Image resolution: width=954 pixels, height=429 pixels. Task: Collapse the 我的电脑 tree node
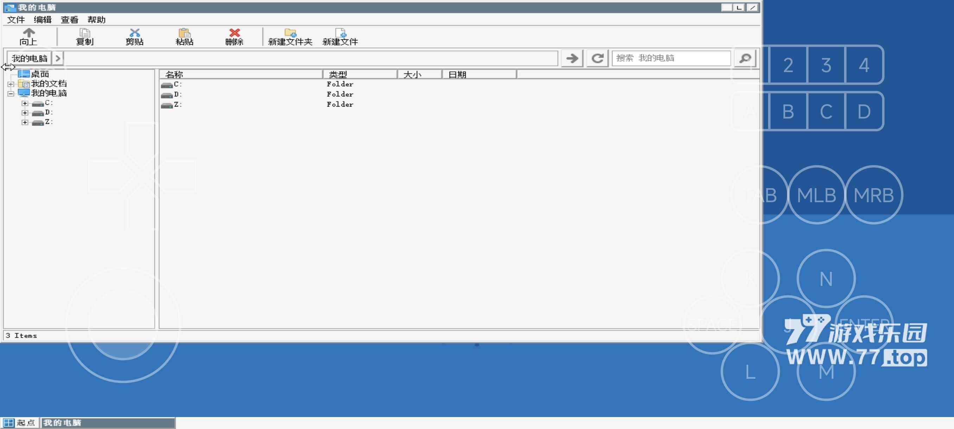(10, 94)
